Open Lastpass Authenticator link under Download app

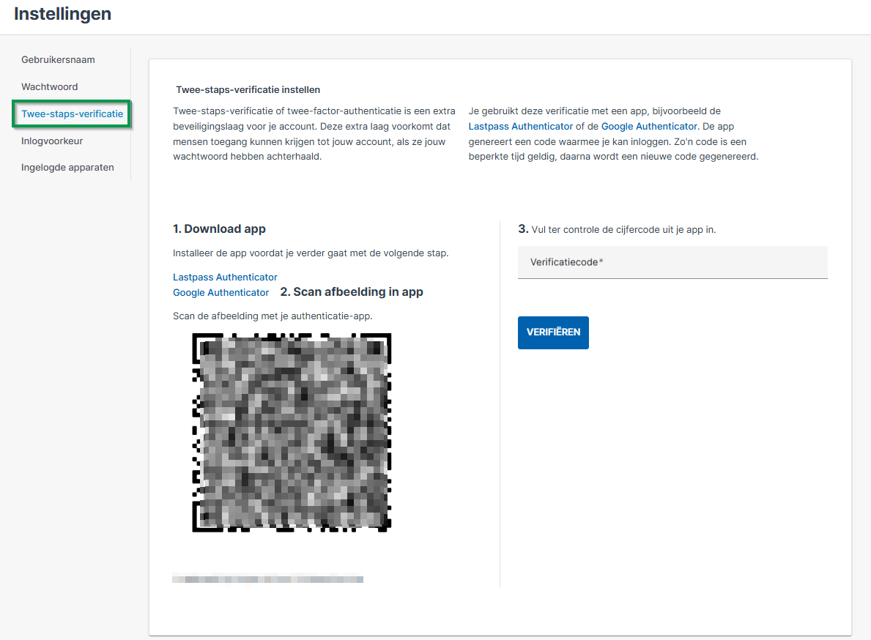tap(224, 277)
